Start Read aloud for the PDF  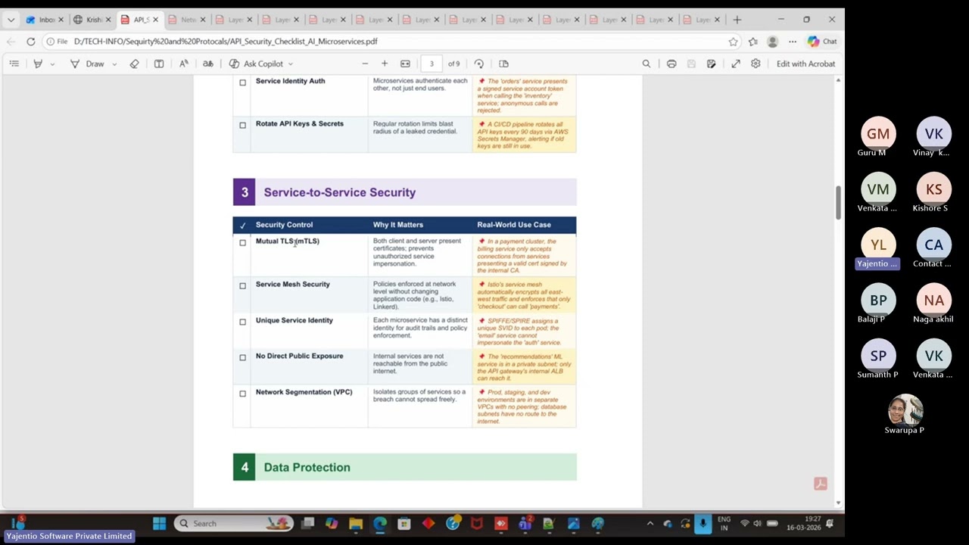pyautogui.click(x=184, y=64)
